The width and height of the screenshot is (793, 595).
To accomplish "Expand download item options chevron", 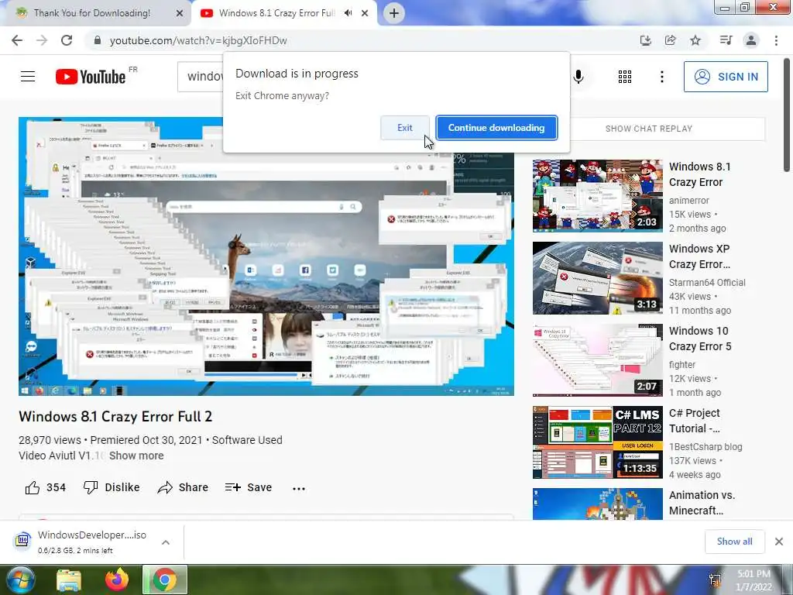I will point(166,542).
